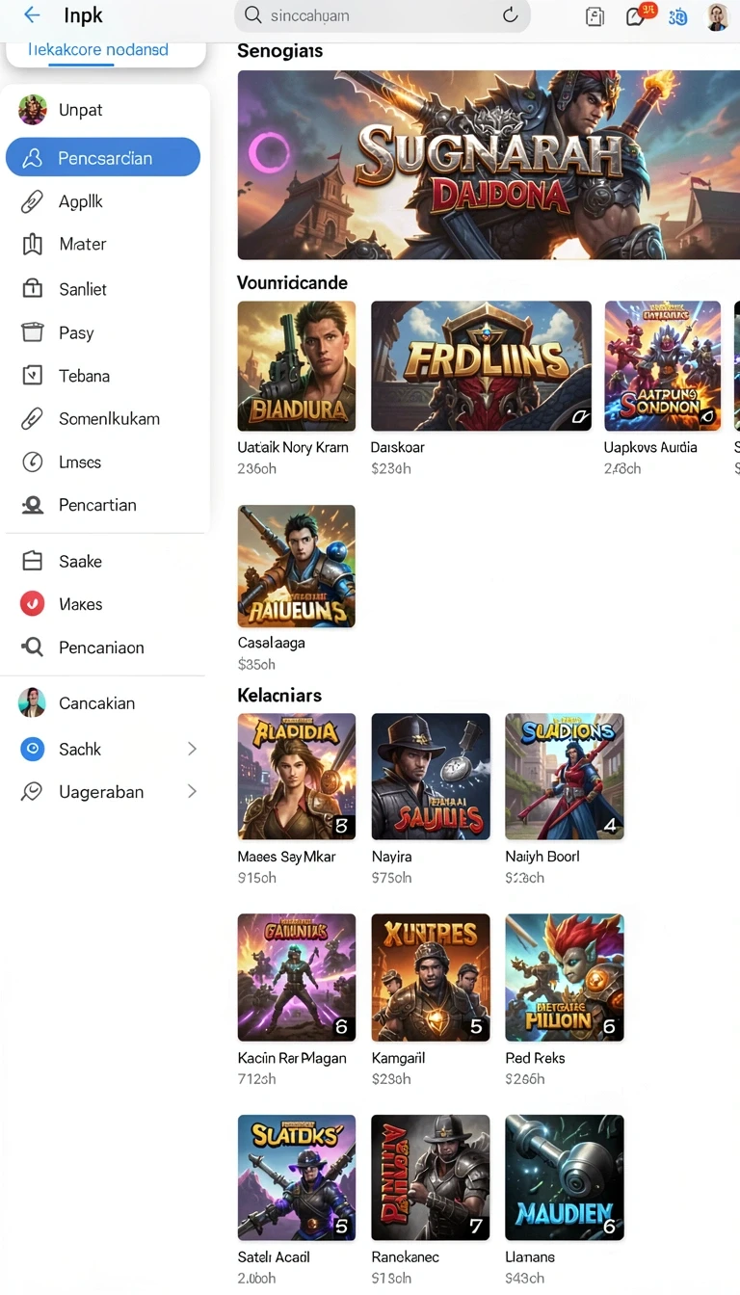Open the Raiuenns game thumbnail
Image resolution: width=740 pixels, height=1295 pixels.
tap(297, 567)
